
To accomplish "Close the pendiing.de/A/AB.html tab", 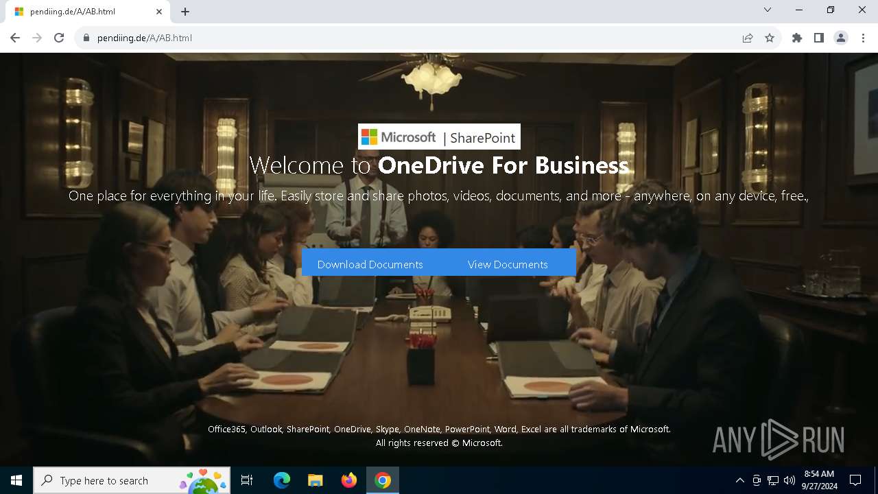I will [x=159, y=12].
